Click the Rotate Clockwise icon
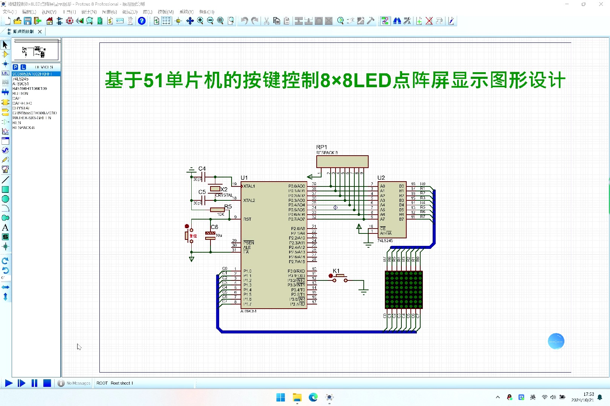The width and height of the screenshot is (610, 406). 5,261
